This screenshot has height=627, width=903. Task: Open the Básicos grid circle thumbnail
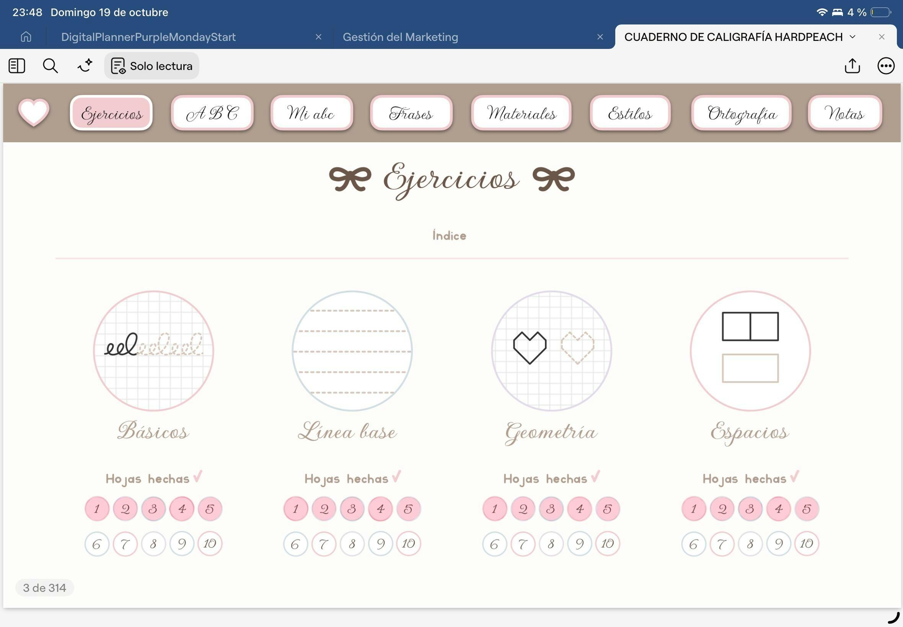coord(153,351)
